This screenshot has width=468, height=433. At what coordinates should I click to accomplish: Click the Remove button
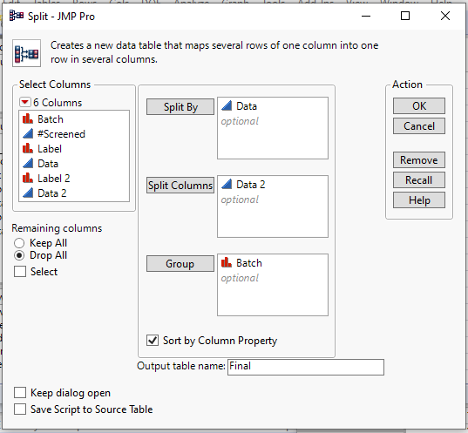tap(419, 160)
